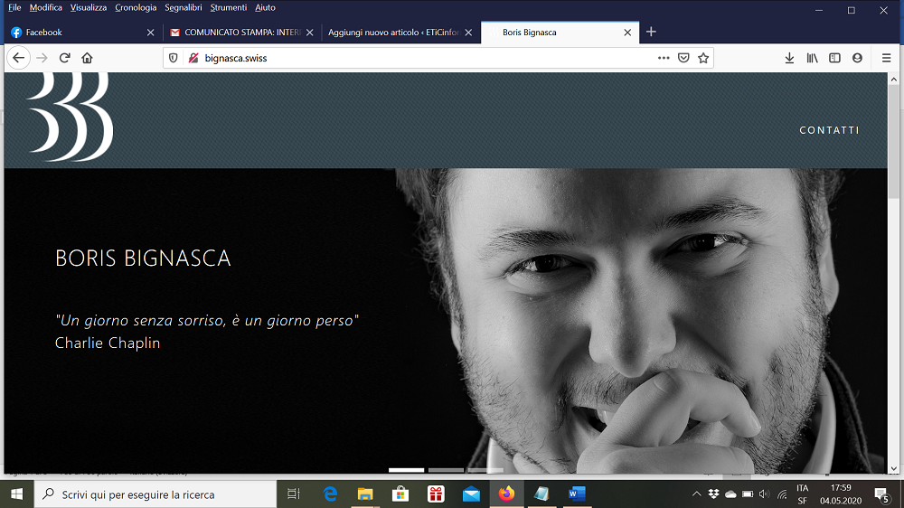Open the Aiuto menu
The width and height of the screenshot is (904, 508).
coord(265,7)
